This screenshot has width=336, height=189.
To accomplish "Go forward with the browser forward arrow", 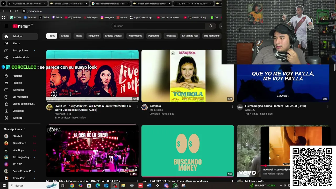I will point(10,11).
